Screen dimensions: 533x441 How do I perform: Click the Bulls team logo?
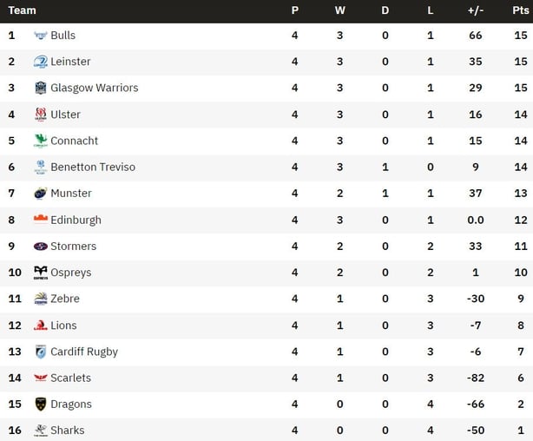(41, 36)
